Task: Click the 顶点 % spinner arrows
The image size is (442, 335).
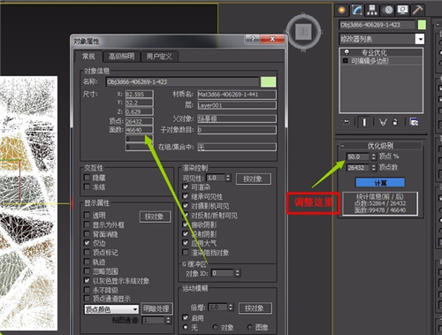Action: [x=373, y=156]
